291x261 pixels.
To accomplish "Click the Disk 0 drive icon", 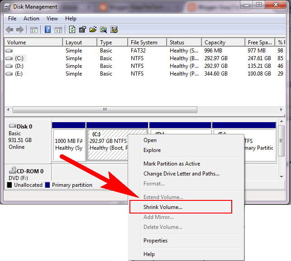I will pos(13,126).
